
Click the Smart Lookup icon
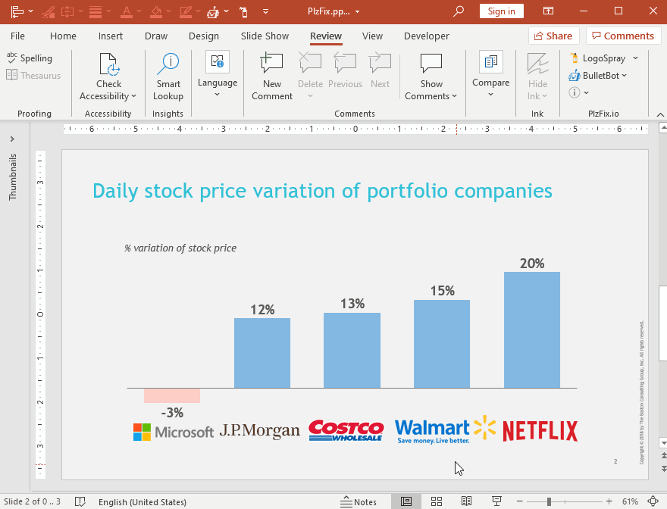168,65
